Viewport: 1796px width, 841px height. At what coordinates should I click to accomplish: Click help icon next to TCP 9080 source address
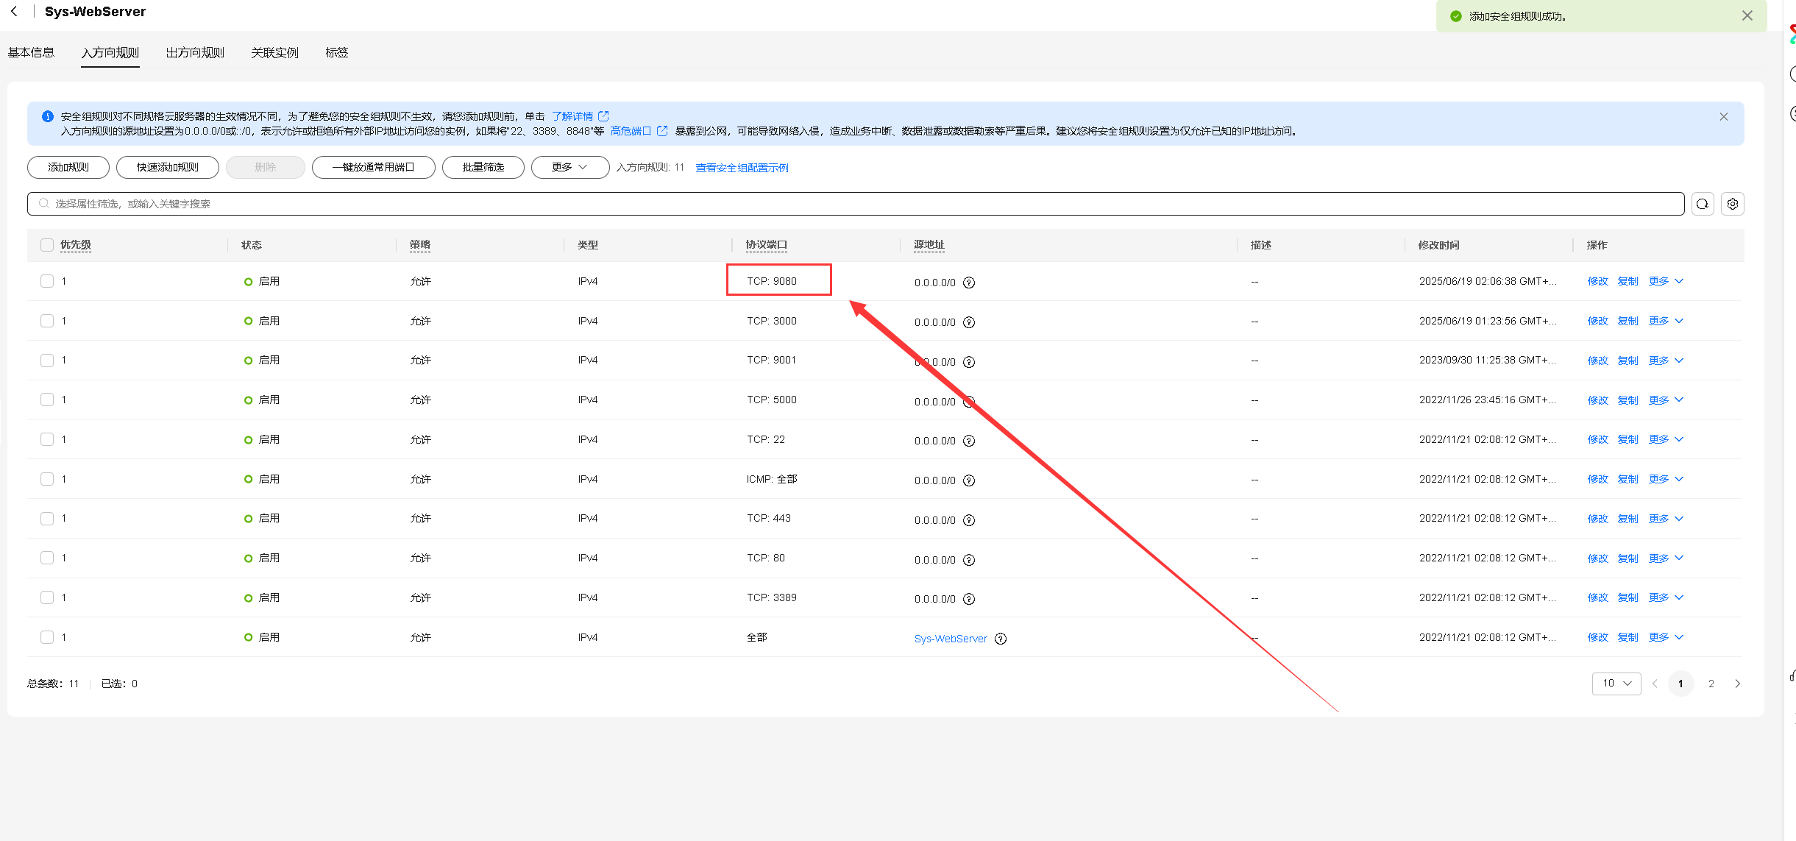tap(969, 283)
